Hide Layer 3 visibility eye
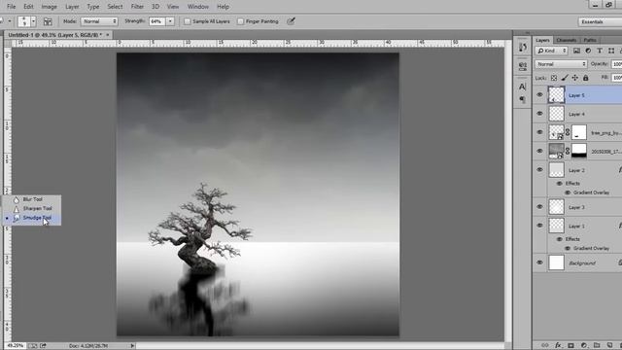The image size is (622, 350). pos(539,207)
